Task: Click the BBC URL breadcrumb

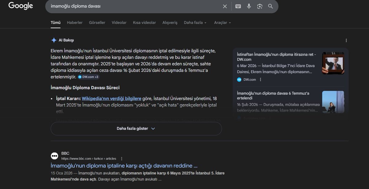Action: 89,159
